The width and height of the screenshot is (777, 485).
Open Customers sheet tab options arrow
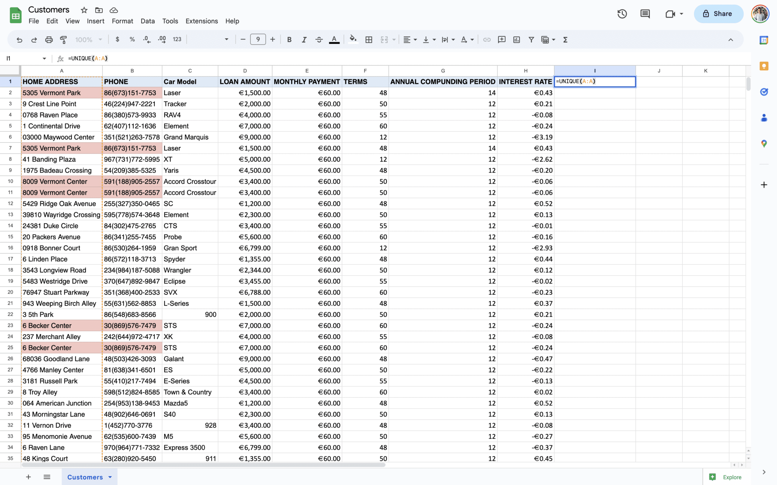[110, 477]
